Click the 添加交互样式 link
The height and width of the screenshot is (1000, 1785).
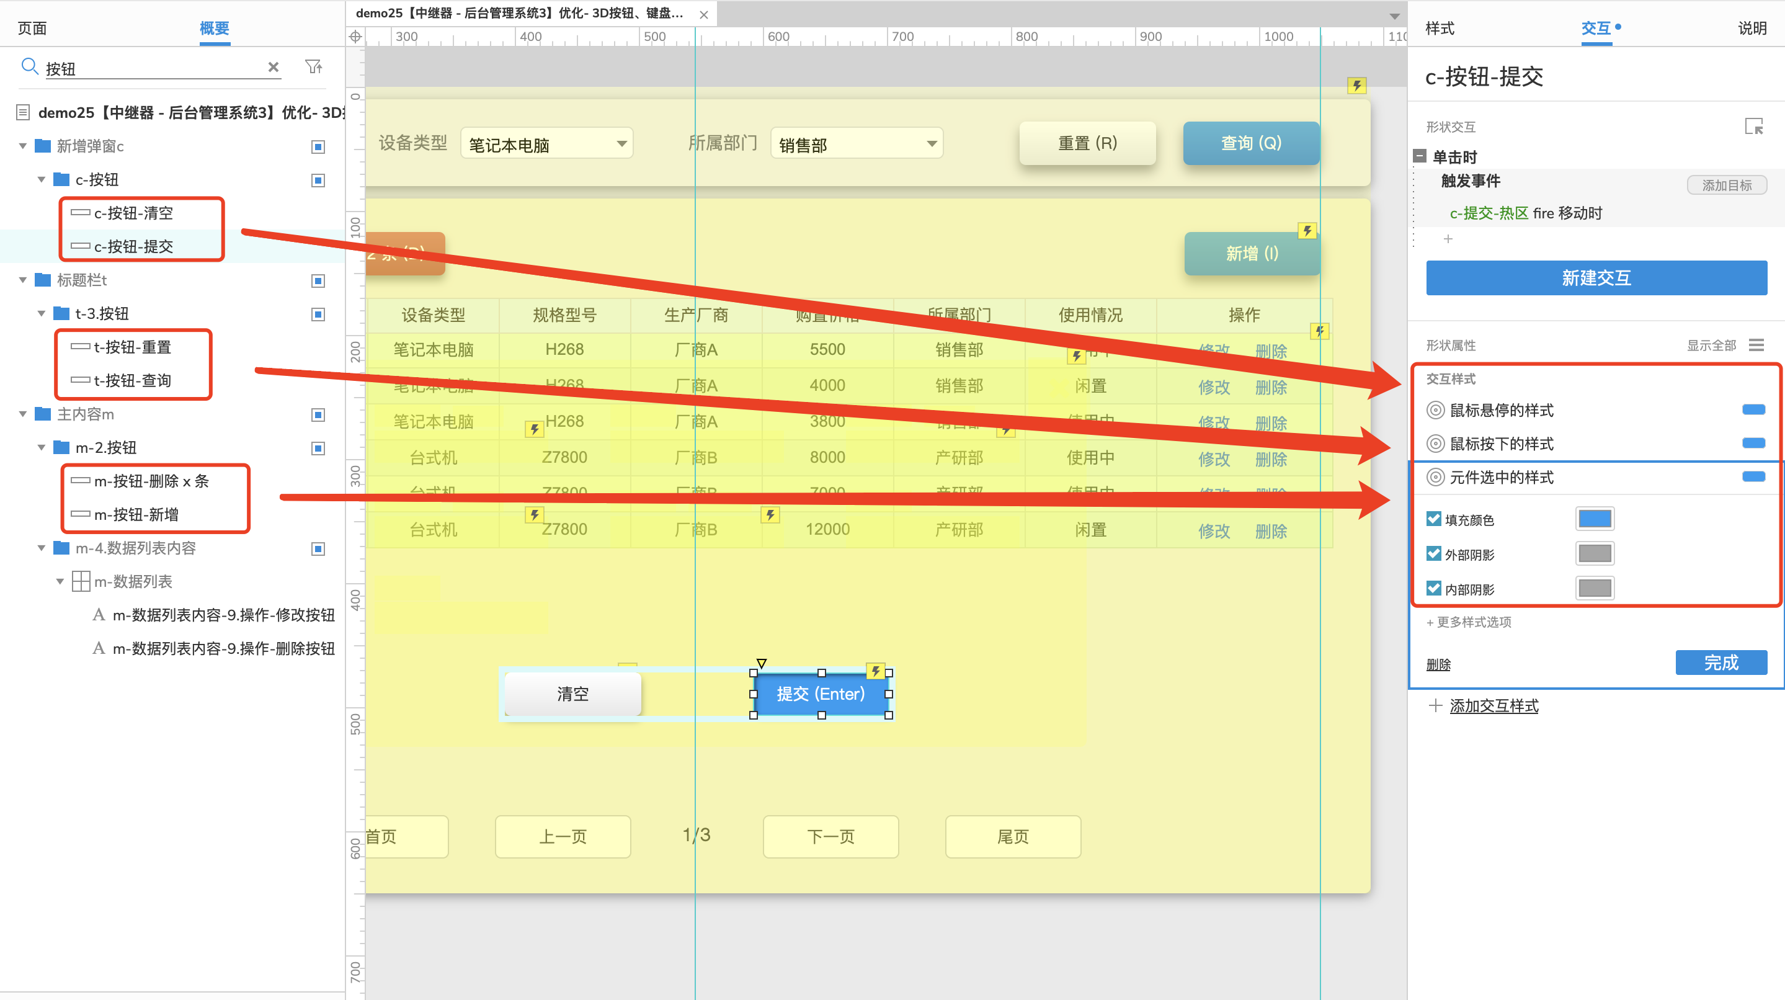1493,705
